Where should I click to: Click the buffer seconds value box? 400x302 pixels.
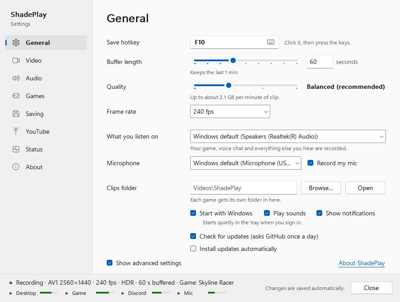pos(320,62)
